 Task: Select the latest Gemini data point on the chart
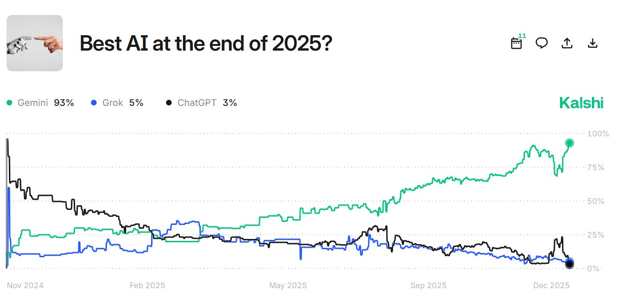[x=569, y=143]
